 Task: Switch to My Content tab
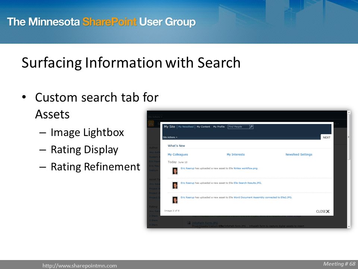coord(203,127)
